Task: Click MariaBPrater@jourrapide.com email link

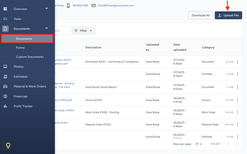Action: pos(116,5)
